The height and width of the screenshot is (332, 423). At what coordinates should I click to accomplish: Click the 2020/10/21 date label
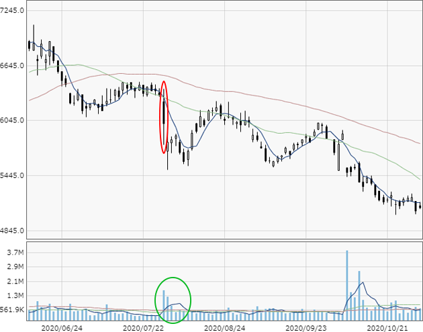(x=387, y=328)
